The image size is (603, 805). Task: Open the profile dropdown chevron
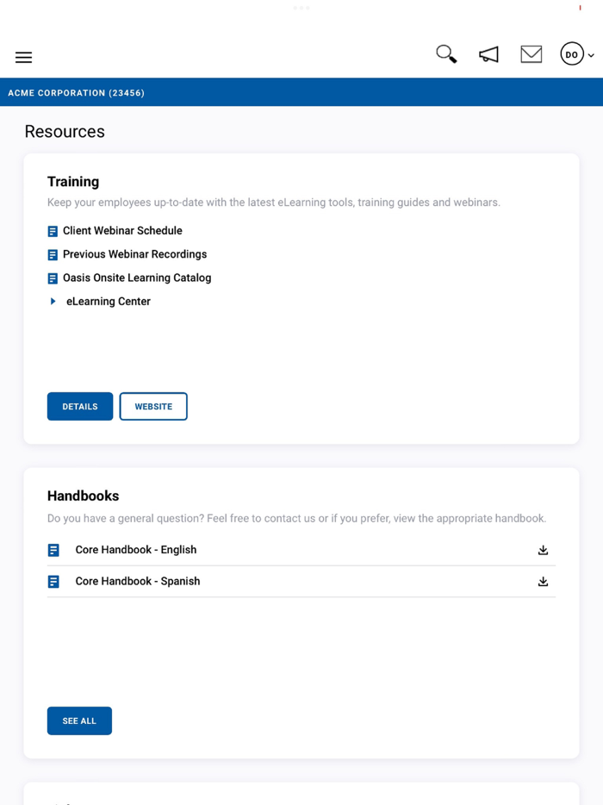(589, 54)
